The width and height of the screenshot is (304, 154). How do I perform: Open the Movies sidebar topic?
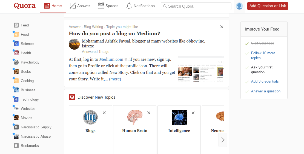tap(27, 118)
